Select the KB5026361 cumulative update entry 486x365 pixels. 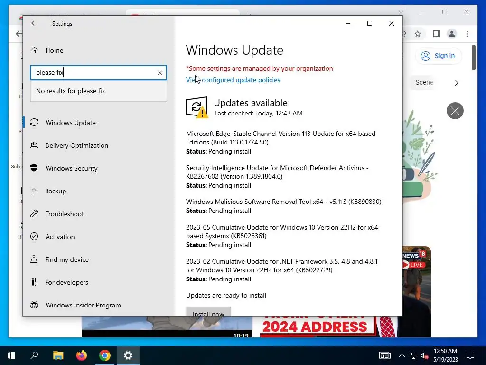283,231
